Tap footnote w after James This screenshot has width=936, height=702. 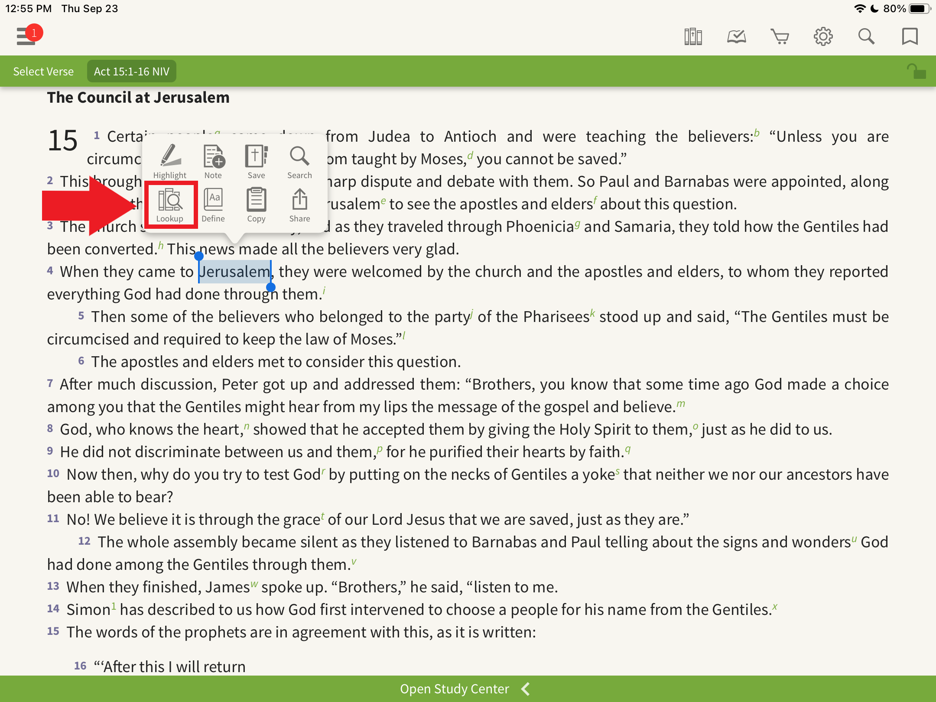(254, 584)
